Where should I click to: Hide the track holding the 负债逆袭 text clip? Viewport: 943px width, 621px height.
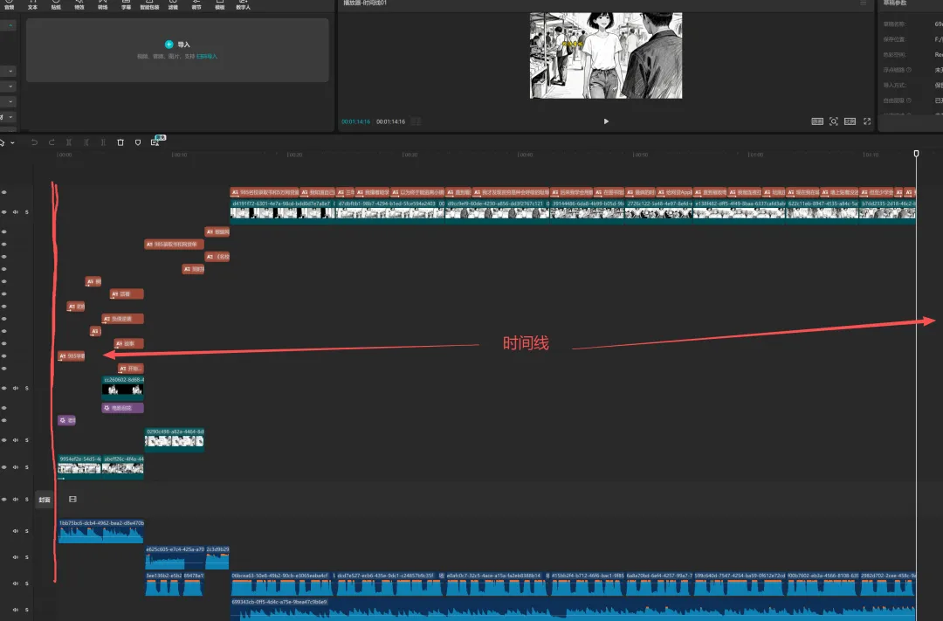3,319
